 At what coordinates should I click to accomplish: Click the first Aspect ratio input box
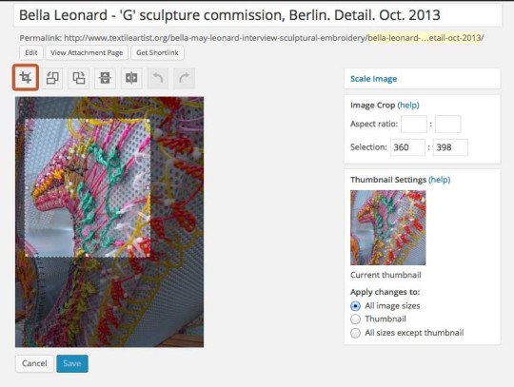pos(414,125)
